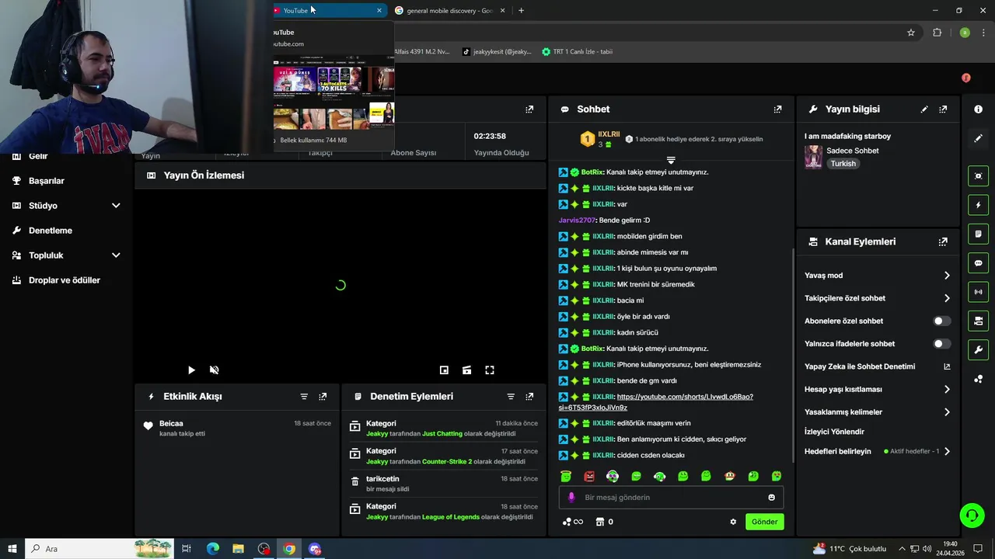Open the youtube.com shorts link in chat
The height and width of the screenshot is (559, 995).
coord(655,402)
